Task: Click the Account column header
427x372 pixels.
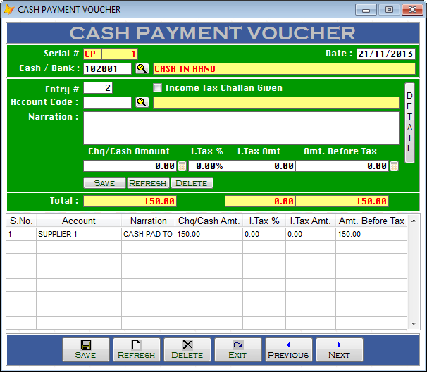Action: (79, 221)
